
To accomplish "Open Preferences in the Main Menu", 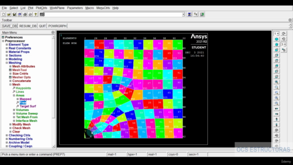I will pyautogui.click(x=14, y=38).
